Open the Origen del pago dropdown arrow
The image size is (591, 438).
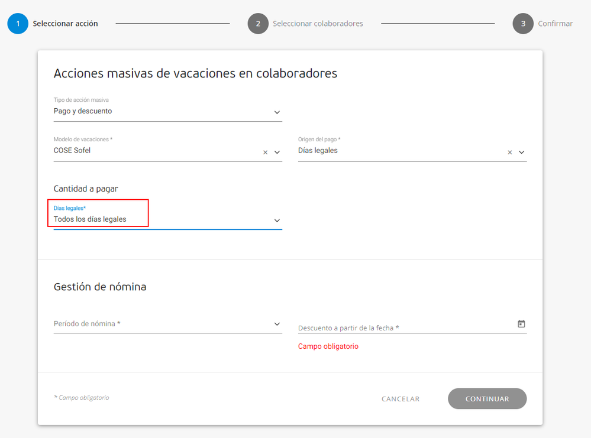pos(522,153)
